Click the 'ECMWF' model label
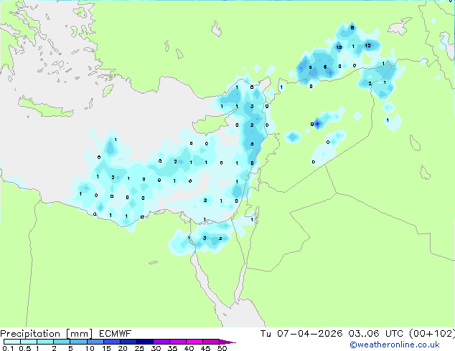455x351 pixels. 116,334
